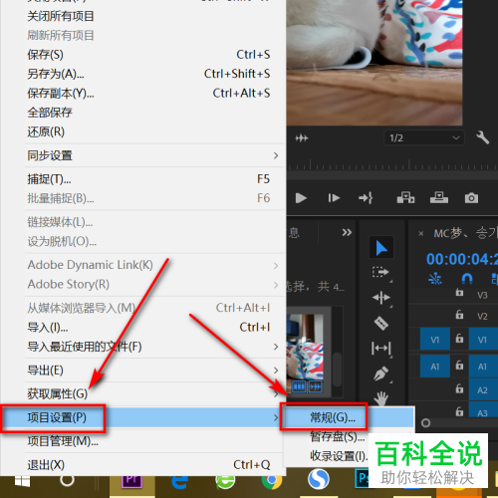Choose 收录设置(I)... from the submenu
This screenshot has width=498, height=498.
click(339, 456)
